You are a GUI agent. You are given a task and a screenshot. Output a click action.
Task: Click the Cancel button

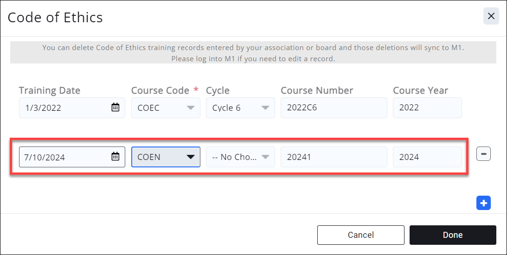point(360,235)
